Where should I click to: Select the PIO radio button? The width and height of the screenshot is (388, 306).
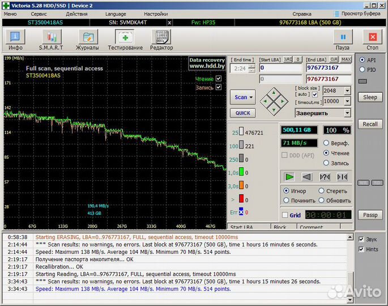click(363, 70)
